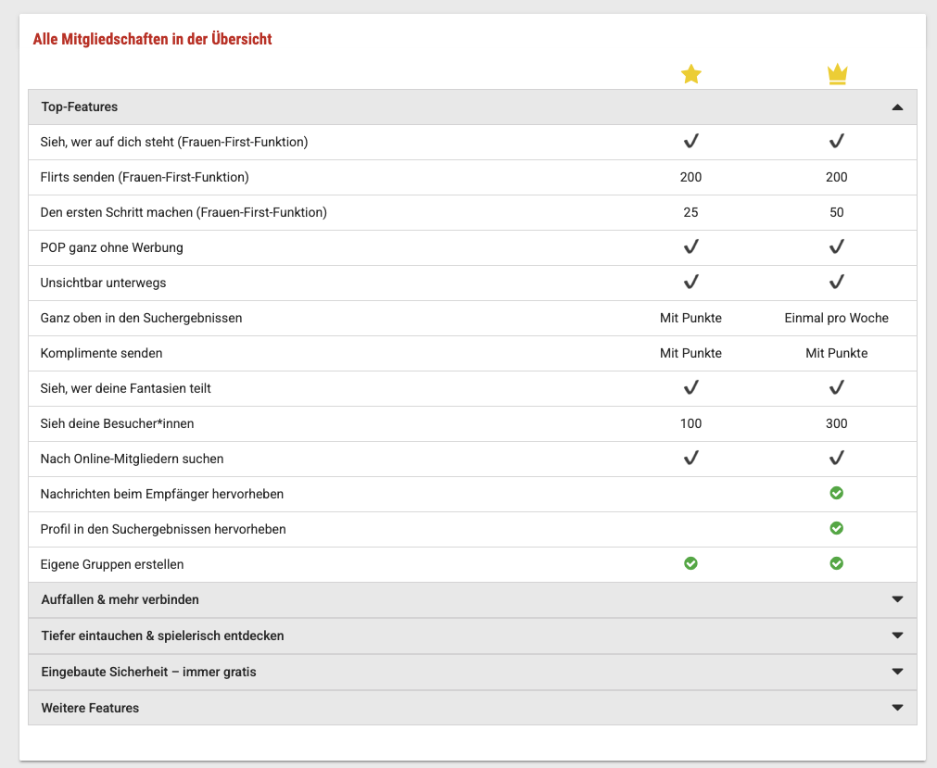Screen dimensions: 937x768
Task: Open the Weitere Features section
Action: click(x=896, y=708)
